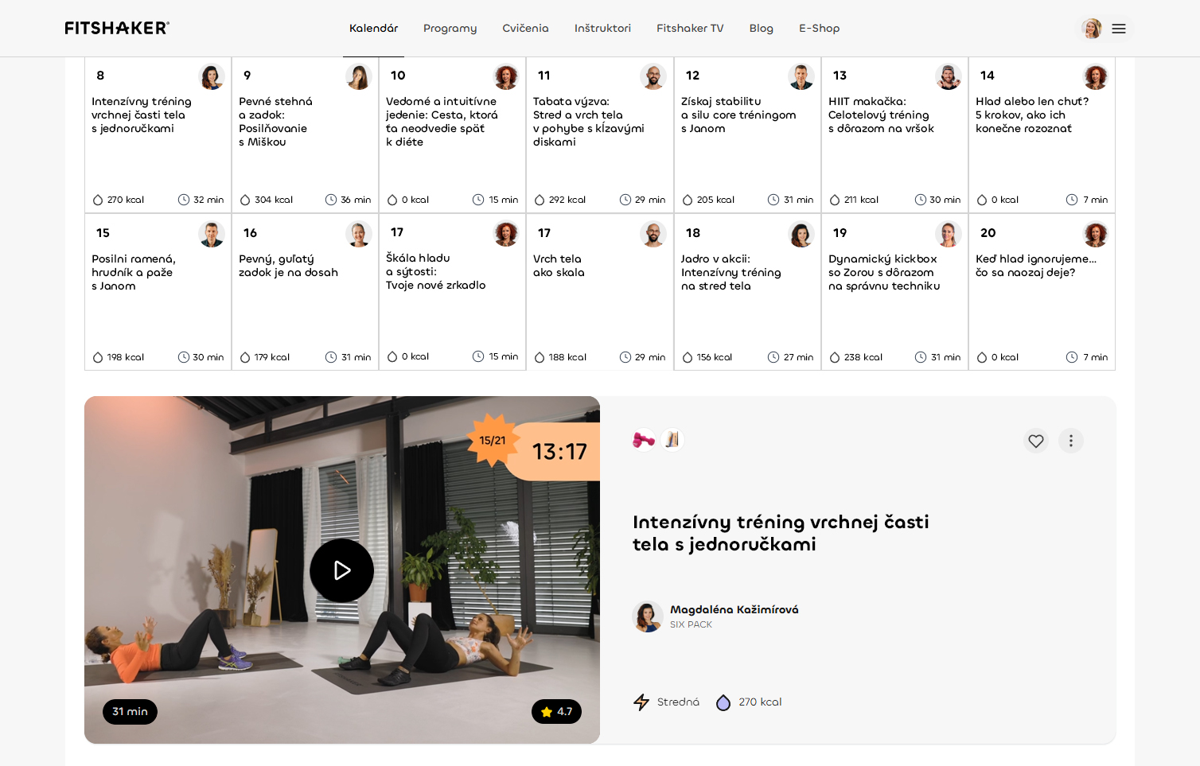Screen dimensions: 1200x766
Task: Select day 9 Pevné stehná a zadok
Action: (x=305, y=134)
